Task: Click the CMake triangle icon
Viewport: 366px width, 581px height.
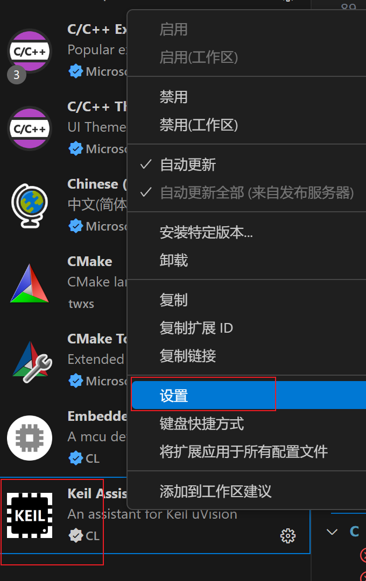Action: 30,283
